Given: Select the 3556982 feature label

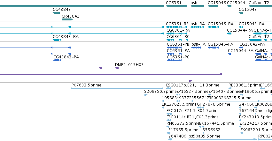Looking at the screenshot, I should 212,130.
